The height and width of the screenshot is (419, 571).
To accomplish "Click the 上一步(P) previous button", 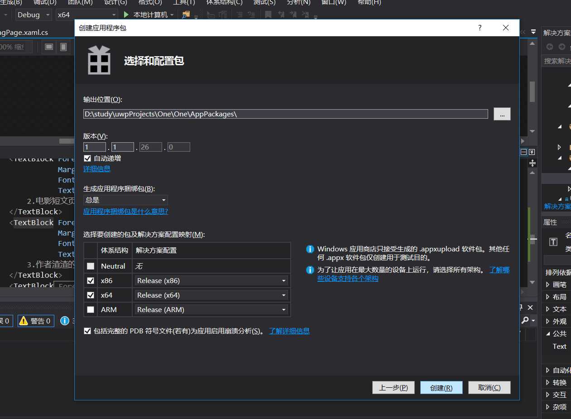I will pyautogui.click(x=393, y=388).
